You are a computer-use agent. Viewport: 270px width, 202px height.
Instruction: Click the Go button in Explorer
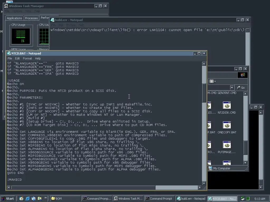click(x=241, y=88)
